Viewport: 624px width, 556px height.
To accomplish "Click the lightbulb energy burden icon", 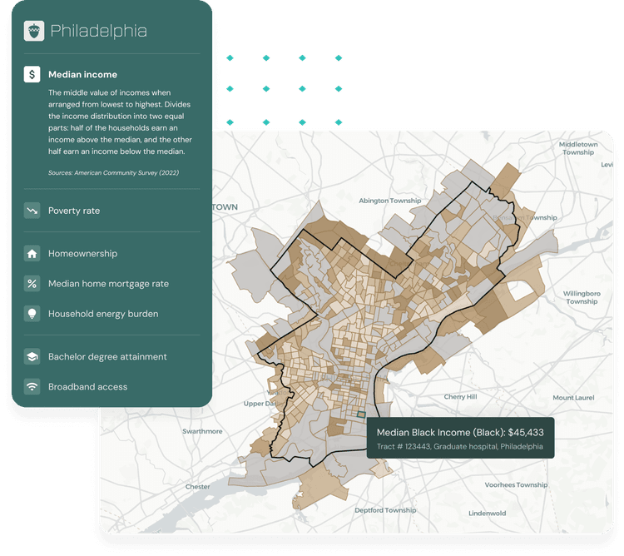I will coord(32,314).
